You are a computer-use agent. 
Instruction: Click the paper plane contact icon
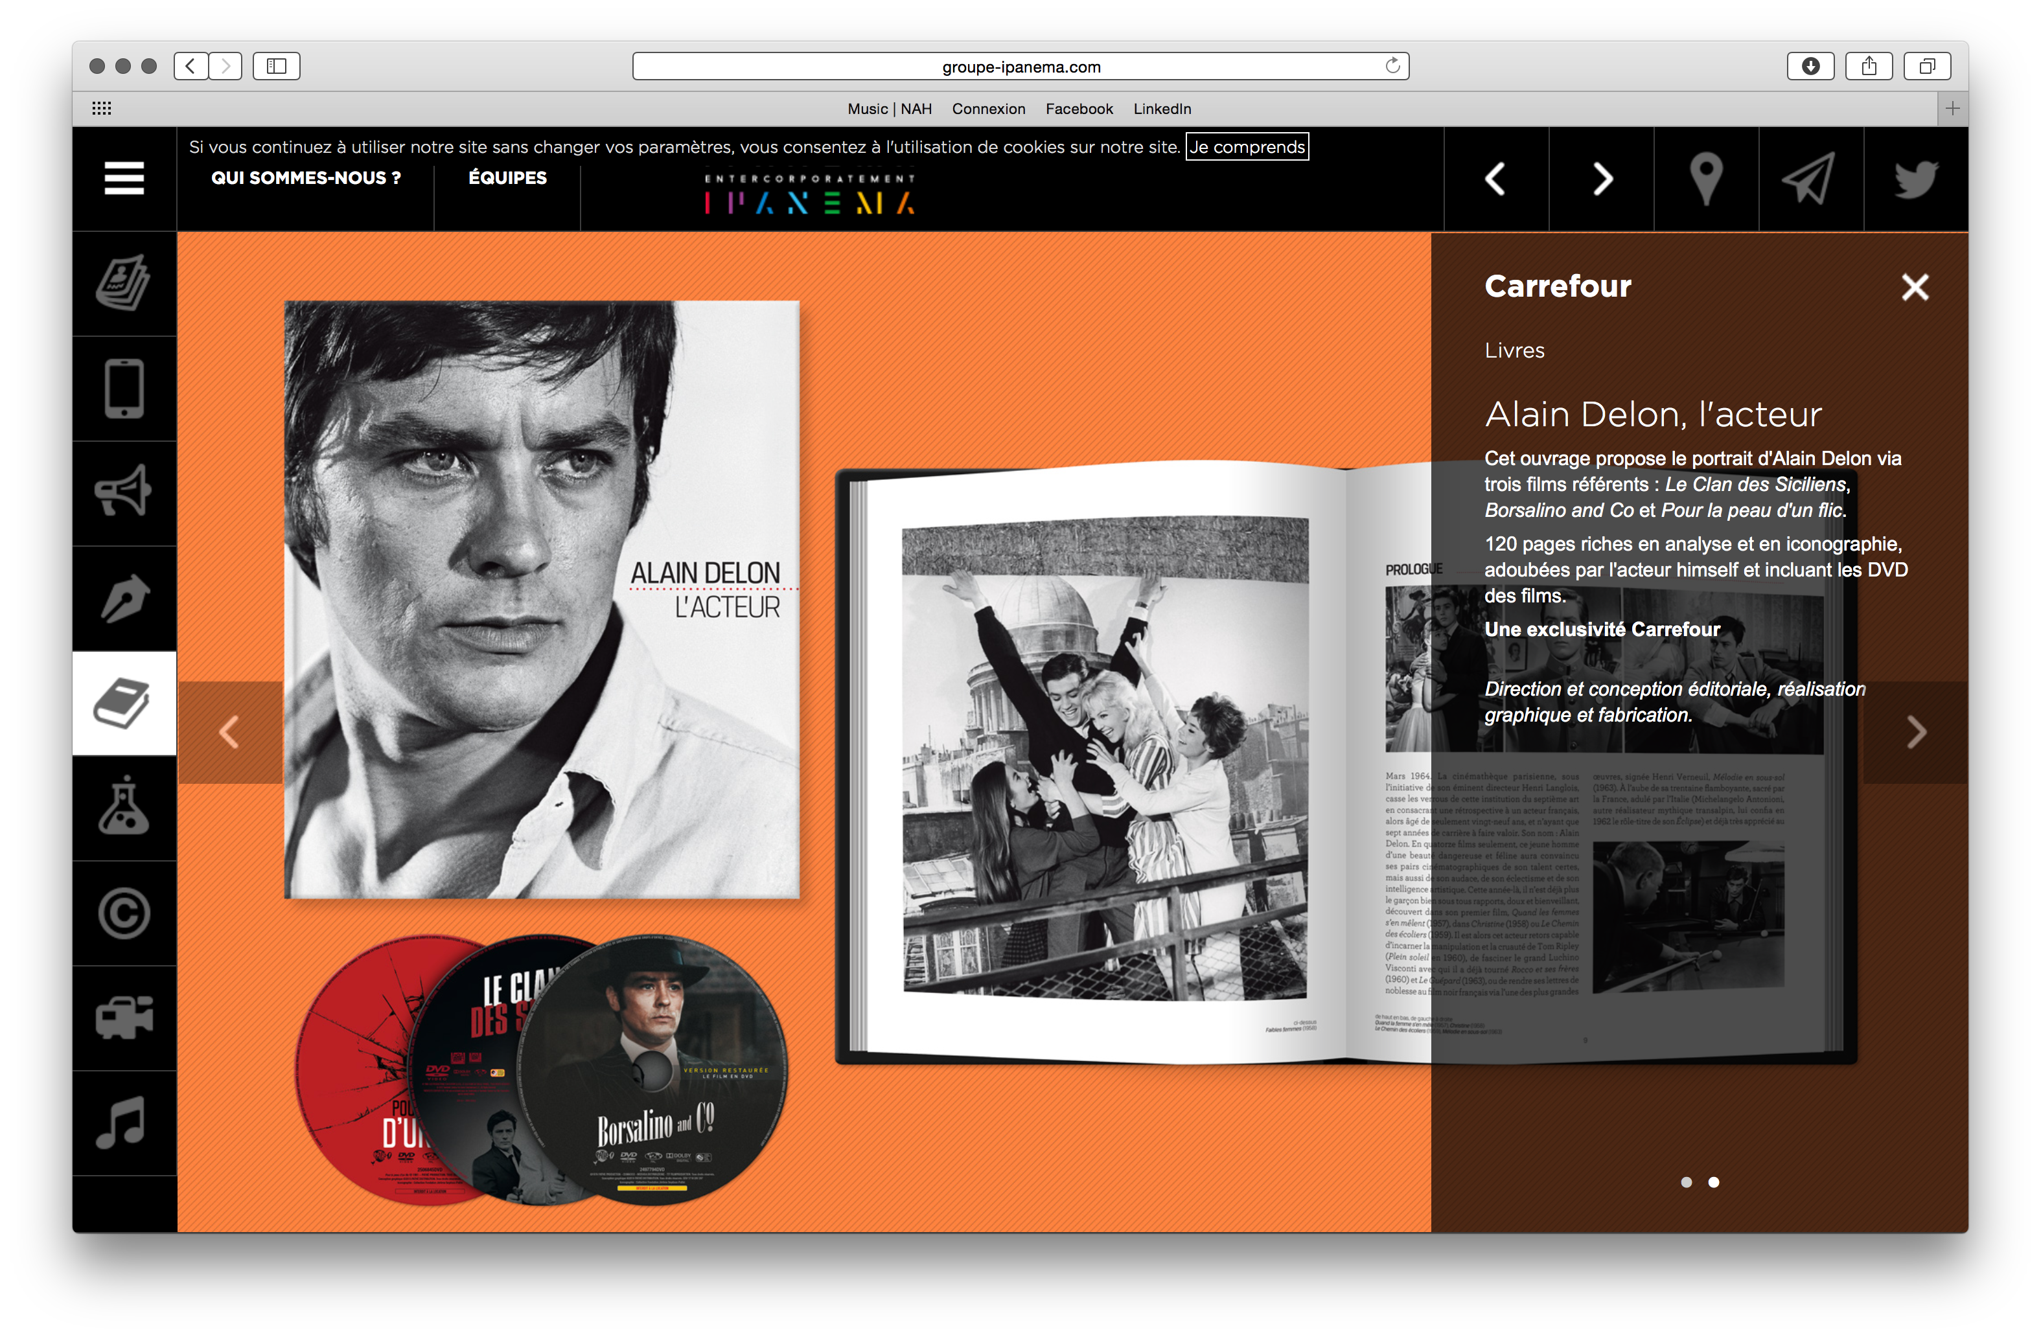1810,179
